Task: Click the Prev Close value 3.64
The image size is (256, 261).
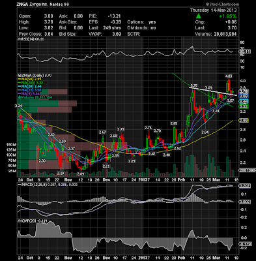Action: (49, 34)
